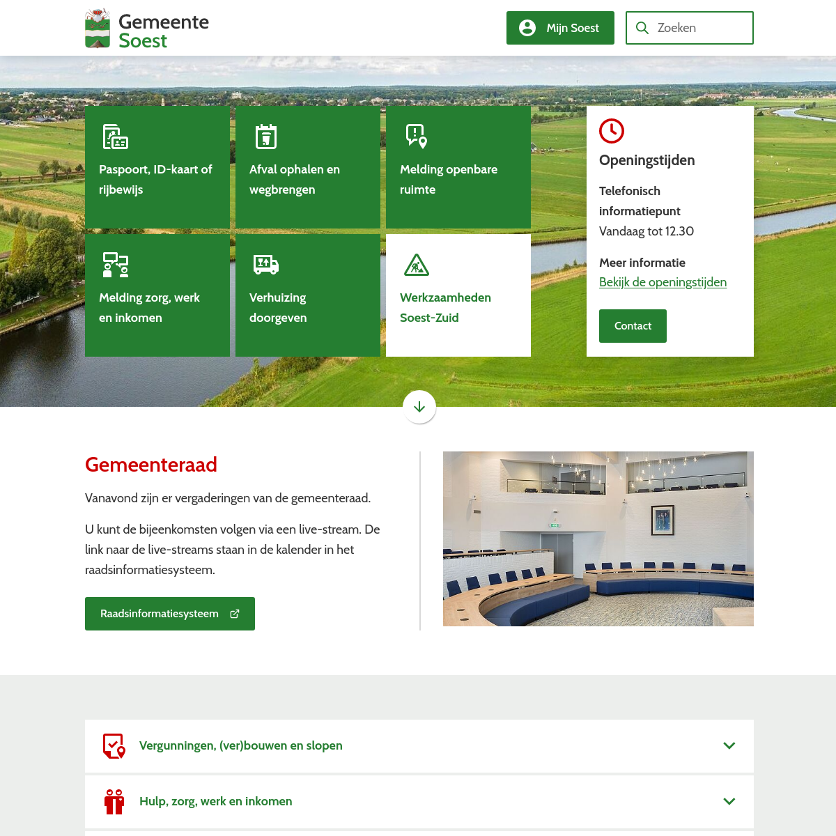Expand Hulp, zorg, werk en inkomen chevron
Image resolution: width=836 pixels, height=836 pixels.
click(729, 801)
